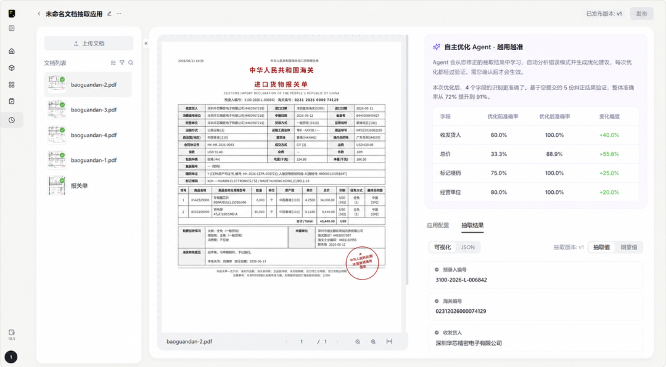The image size is (666, 367).
Task: Open the cube icon in sidebar
Action: (x=12, y=68)
